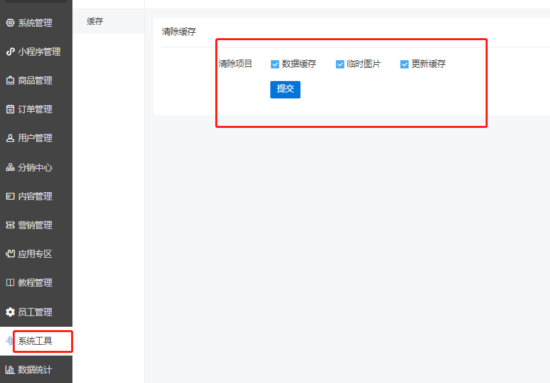Viewport: 550px width, 383px height.
Task: Uncheck the 数据缓存 checkbox
Action: click(275, 64)
